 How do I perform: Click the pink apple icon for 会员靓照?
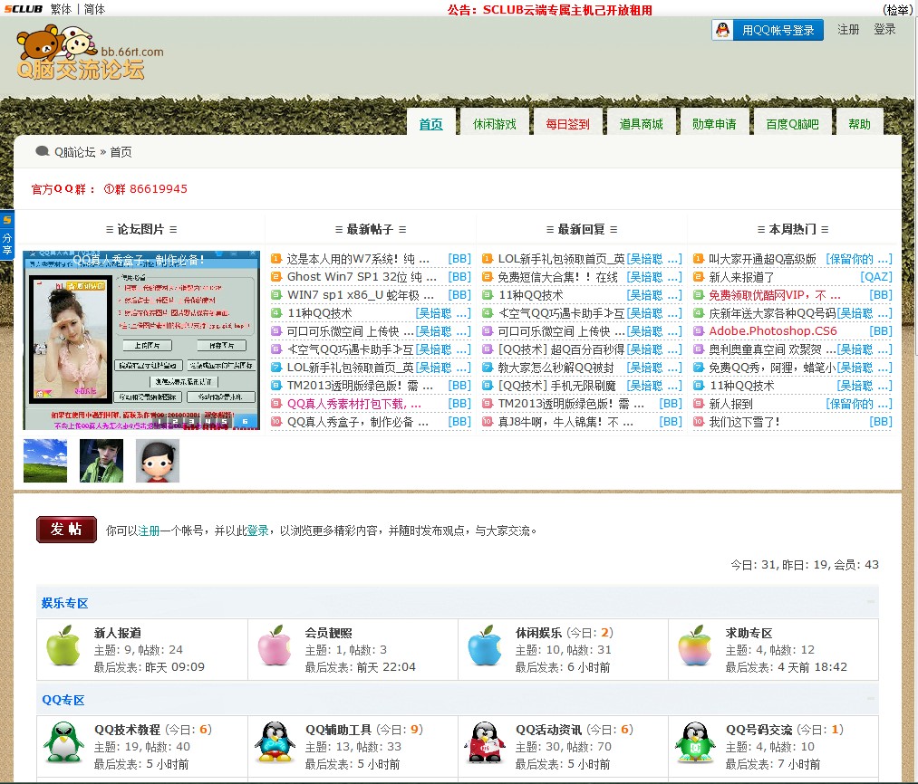pos(274,645)
